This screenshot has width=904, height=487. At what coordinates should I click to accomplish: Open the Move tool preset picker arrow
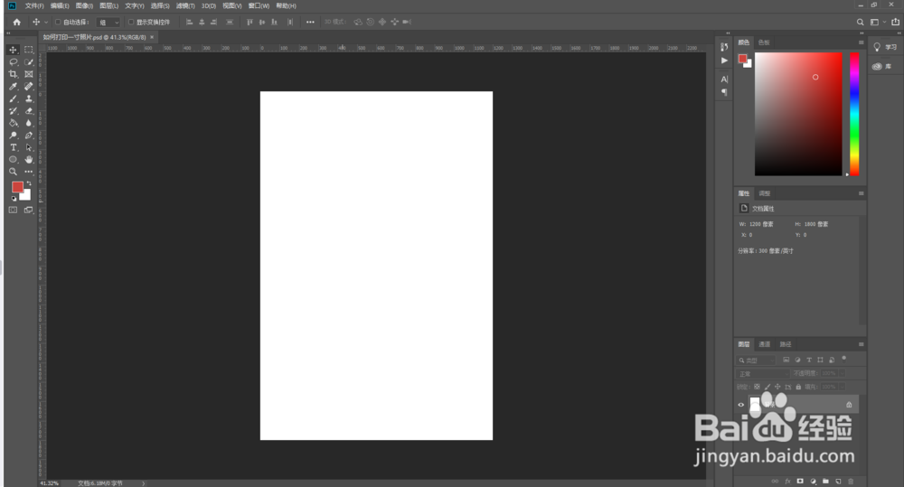coord(46,22)
